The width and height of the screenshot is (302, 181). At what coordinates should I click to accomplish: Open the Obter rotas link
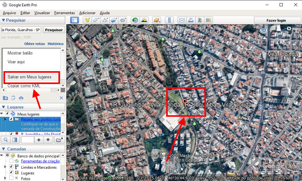pyautogui.click(x=34, y=44)
